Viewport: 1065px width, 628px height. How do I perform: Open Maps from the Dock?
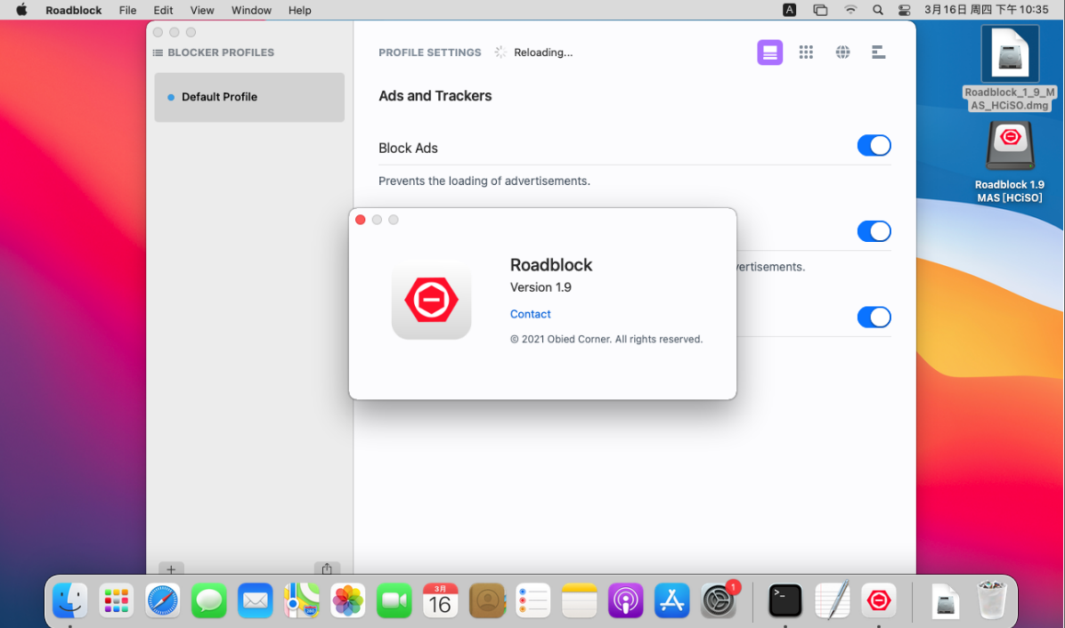(x=302, y=600)
